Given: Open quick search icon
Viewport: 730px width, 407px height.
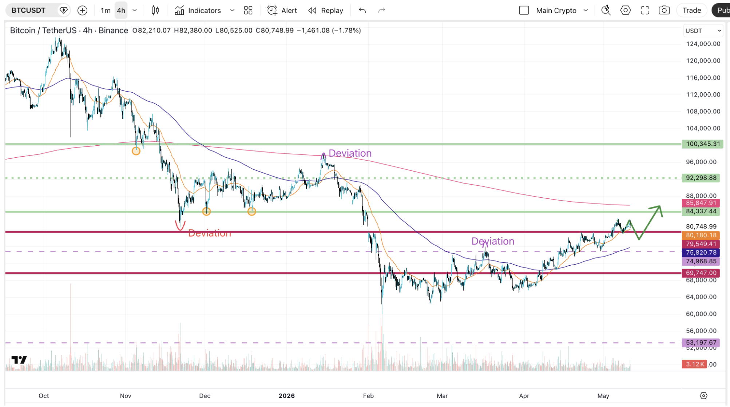Looking at the screenshot, I should pyautogui.click(x=606, y=10).
